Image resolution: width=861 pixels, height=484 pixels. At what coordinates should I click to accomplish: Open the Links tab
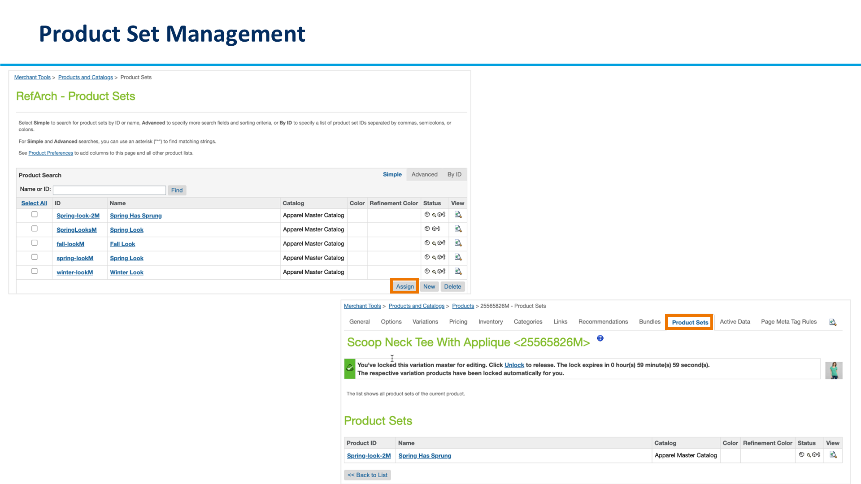click(560, 322)
